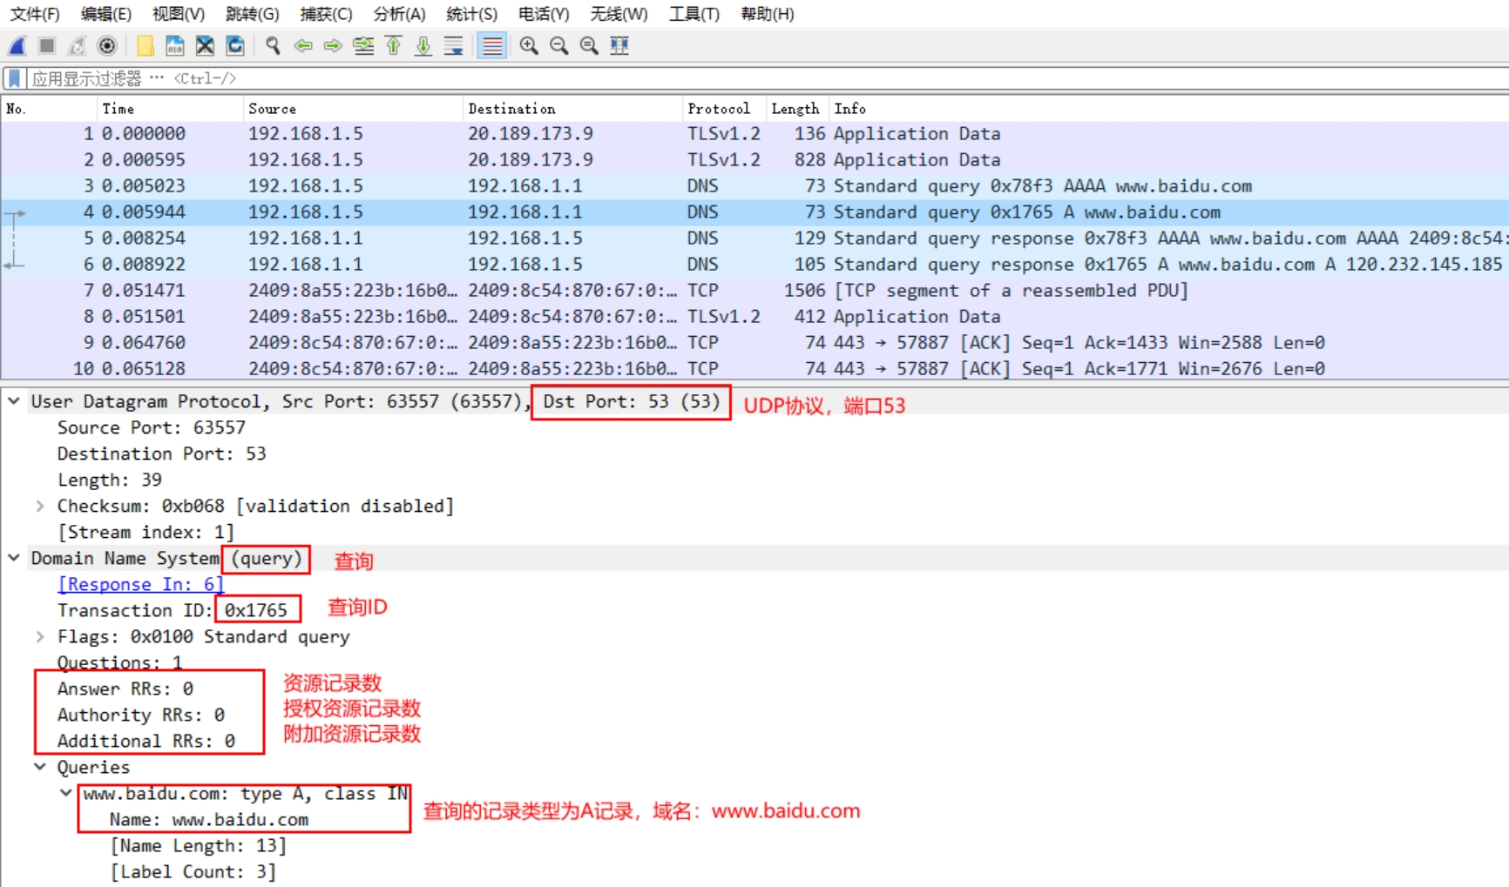The height and width of the screenshot is (887, 1509).
Task: Follow the Response In: 6 link
Action: coord(140,584)
